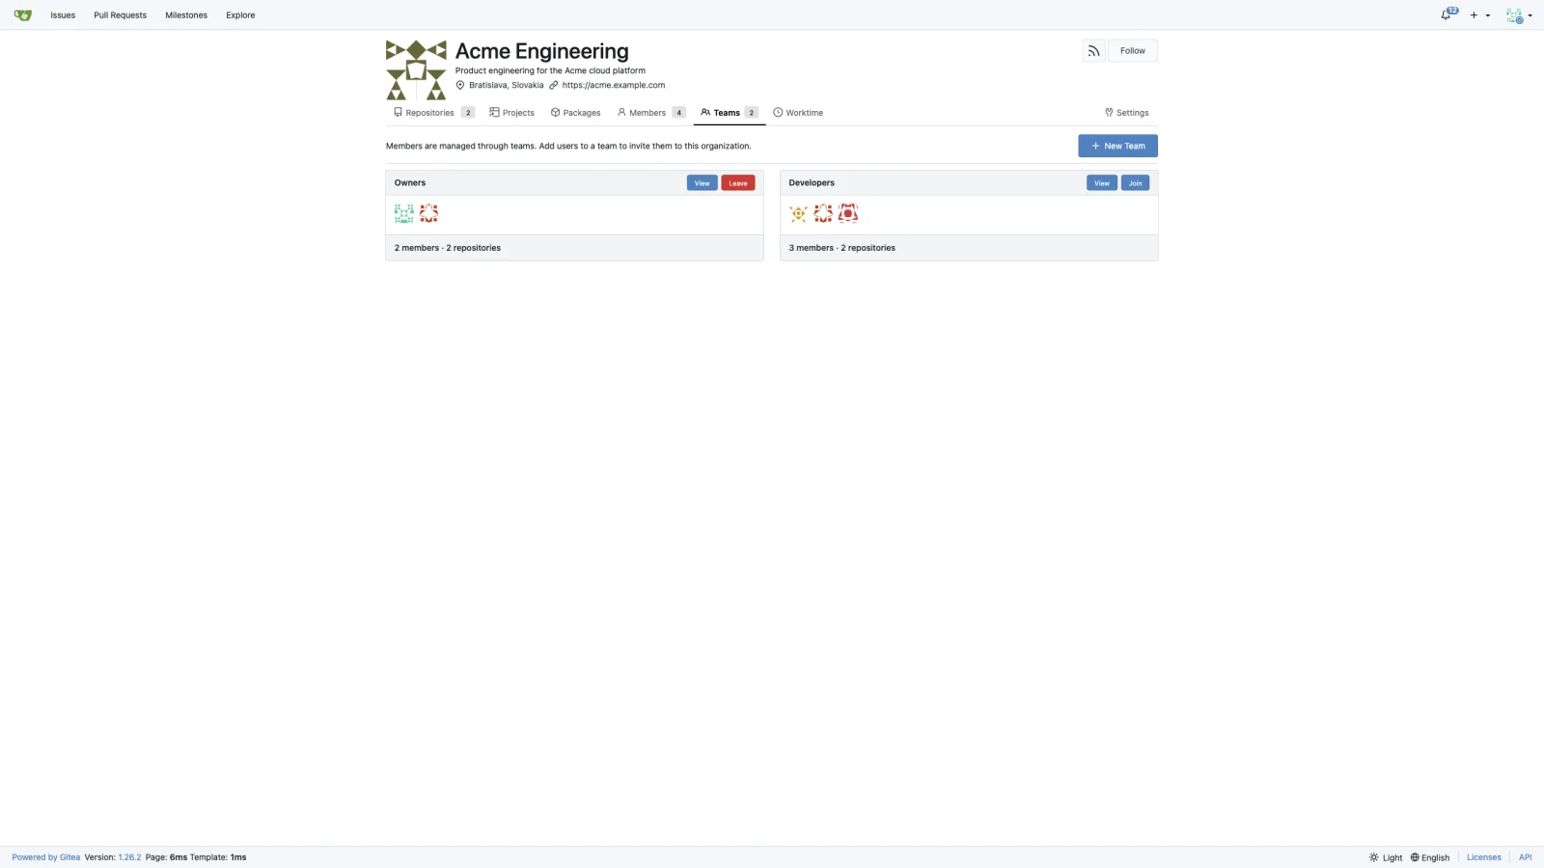This screenshot has width=1544, height=868.
Task: Click the 'Bratislava, Slovakia' location text
Action: coord(507,85)
